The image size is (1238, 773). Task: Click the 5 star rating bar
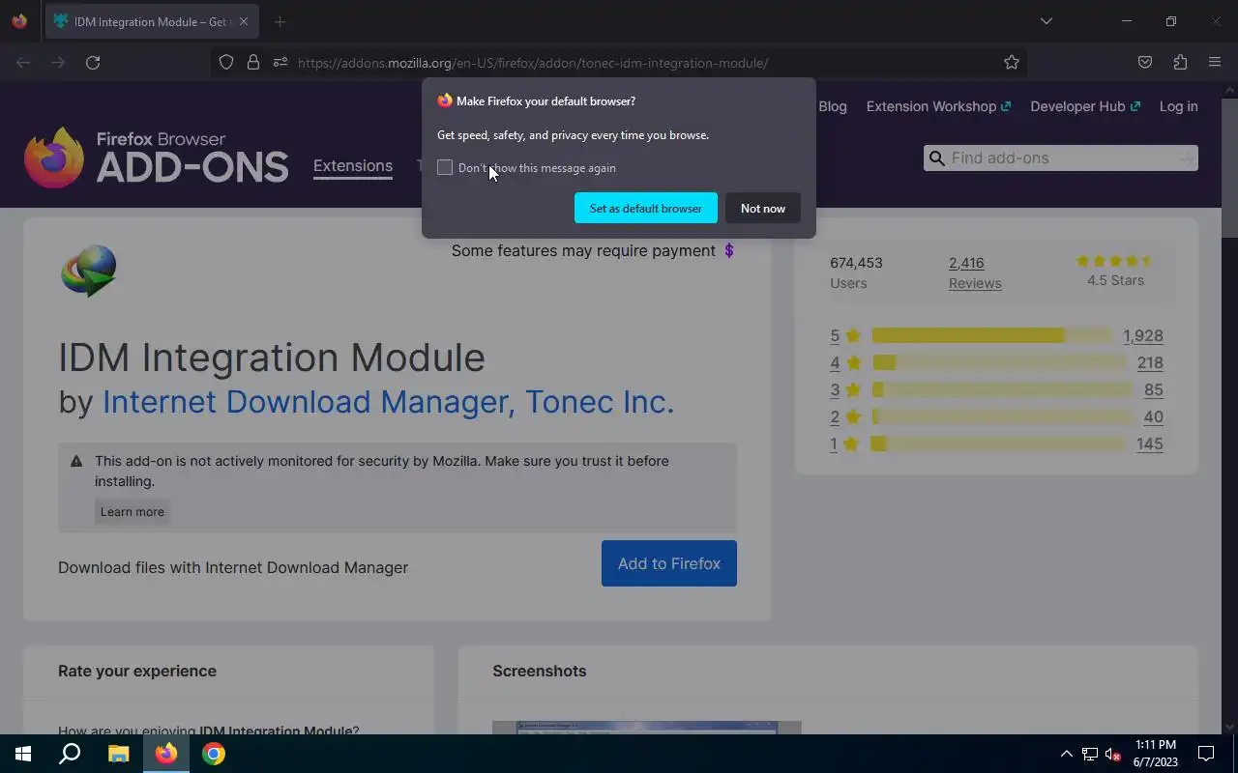(993, 335)
